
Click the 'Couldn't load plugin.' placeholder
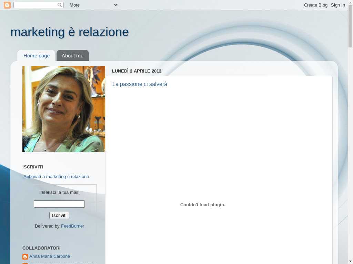pyautogui.click(x=203, y=205)
